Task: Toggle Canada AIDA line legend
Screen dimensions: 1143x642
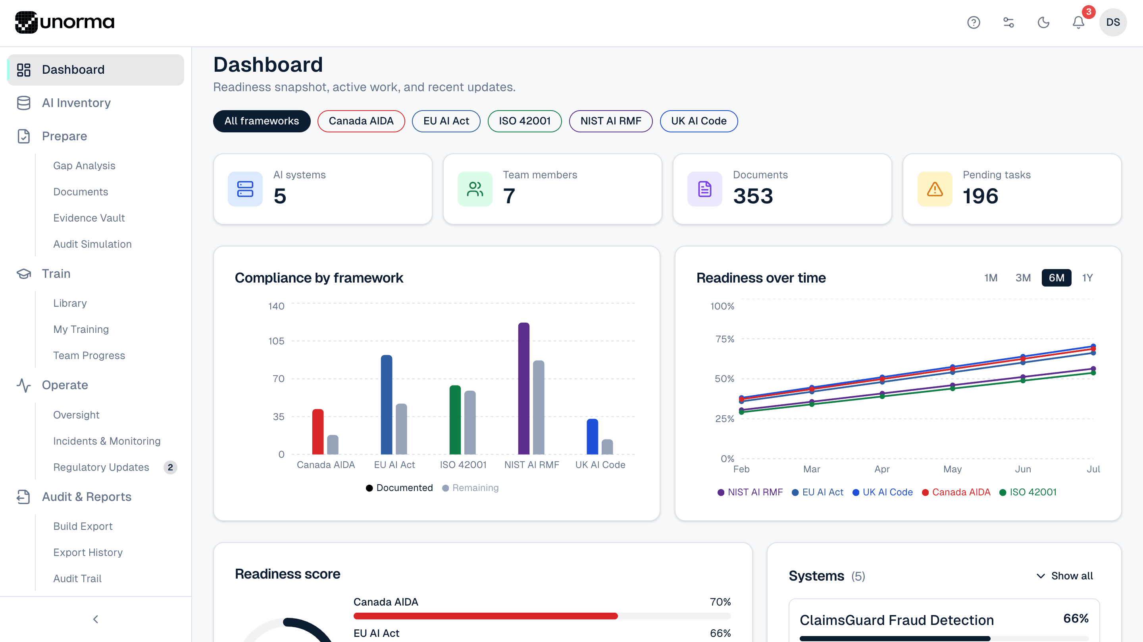Action: 956,492
